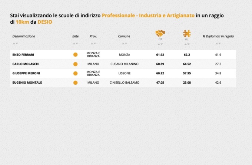The width and height of the screenshot is (252, 165).
Task: Click the 27.2 diplomati percentage
Action: [218, 64]
